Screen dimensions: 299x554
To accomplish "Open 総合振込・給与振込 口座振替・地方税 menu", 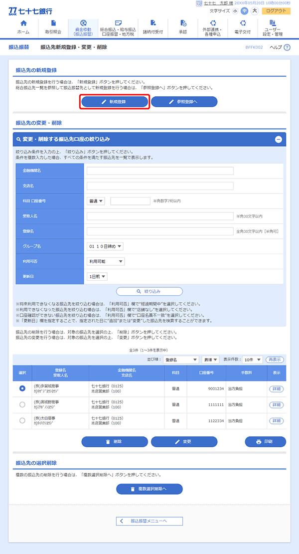I will pos(118,28).
